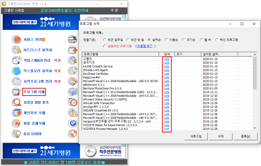261x166 pixels.
Task: Sort by the '설치된 날짜' column header
Action: click(219, 54)
